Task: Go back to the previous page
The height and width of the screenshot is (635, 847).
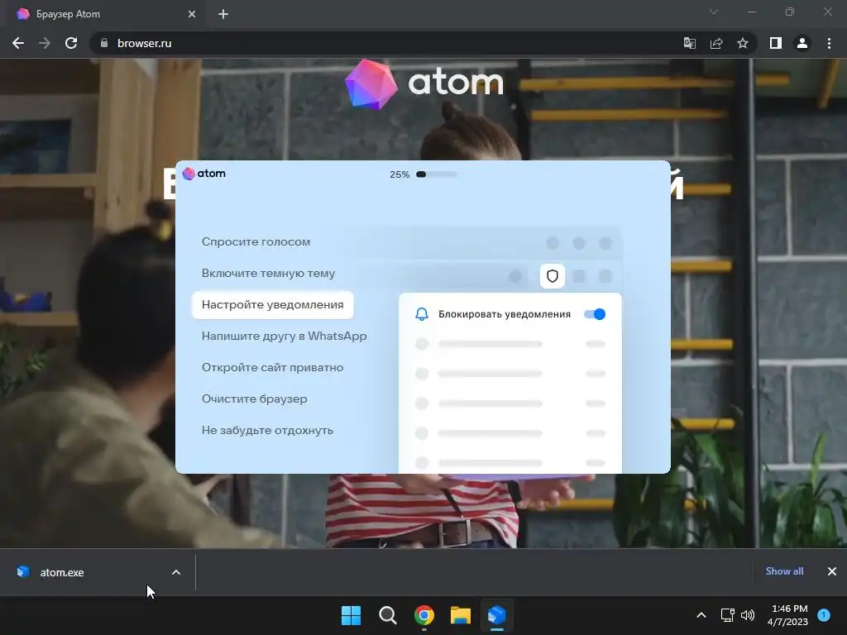Action: pyautogui.click(x=18, y=43)
